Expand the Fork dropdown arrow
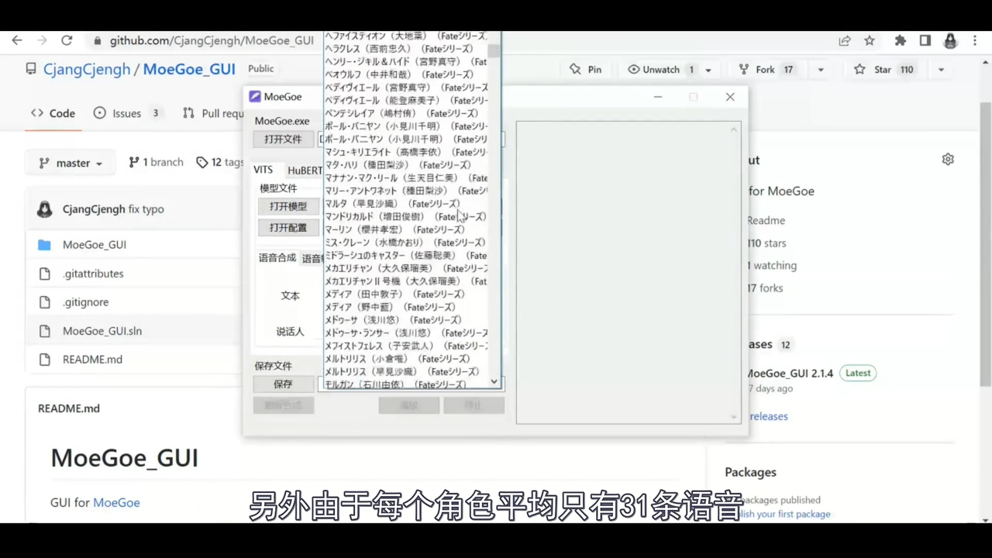992x558 pixels. 821,70
